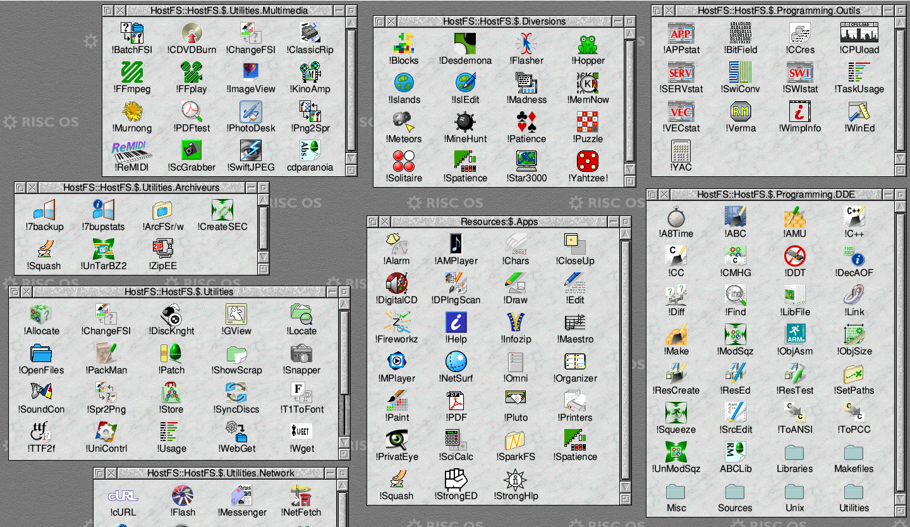Launch the !Paint application

tap(397, 401)
